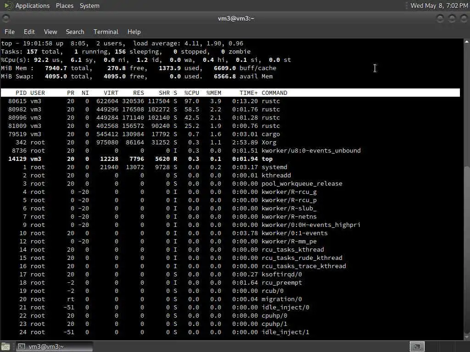Click the 157 total tasks value
This screenshot has width=470, height=352.
pyautogui.click(x=32, y=52)
